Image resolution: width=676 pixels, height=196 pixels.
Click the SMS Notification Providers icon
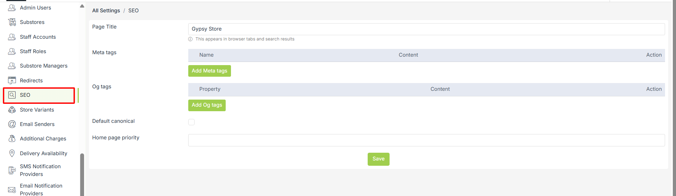pos(12,170)
